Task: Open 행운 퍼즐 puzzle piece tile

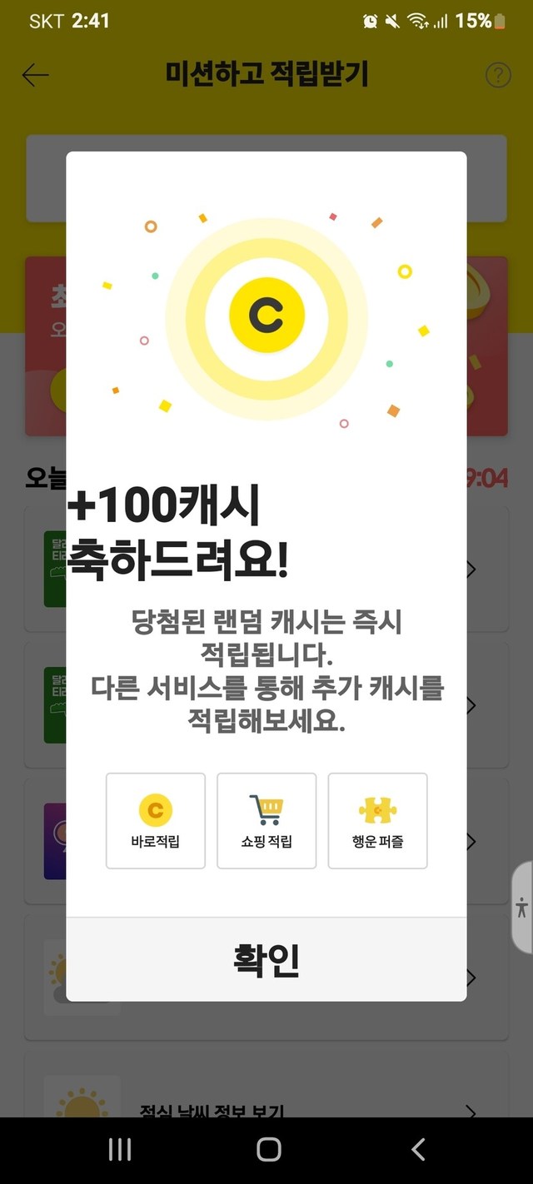Action: pos(377,821)
